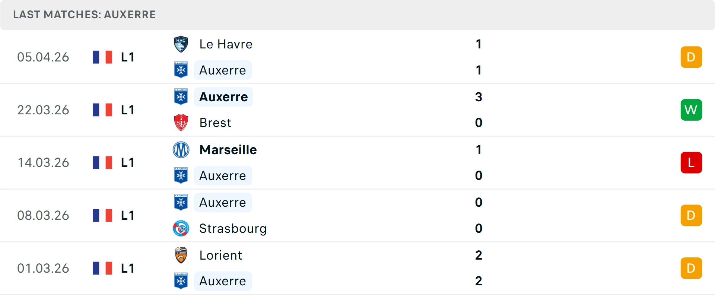Click the Brest club badge
The width and height of the screenshot is (715, 295).
[181, 123]
